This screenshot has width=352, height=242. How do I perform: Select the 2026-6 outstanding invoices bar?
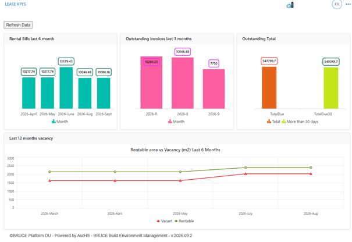coord(151,83)
